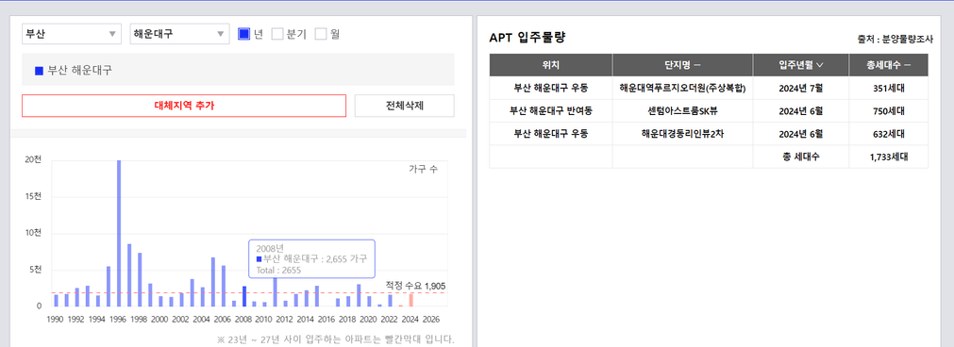Click the 2005 chart bar
Screen dimensions: 954x347
213,282
